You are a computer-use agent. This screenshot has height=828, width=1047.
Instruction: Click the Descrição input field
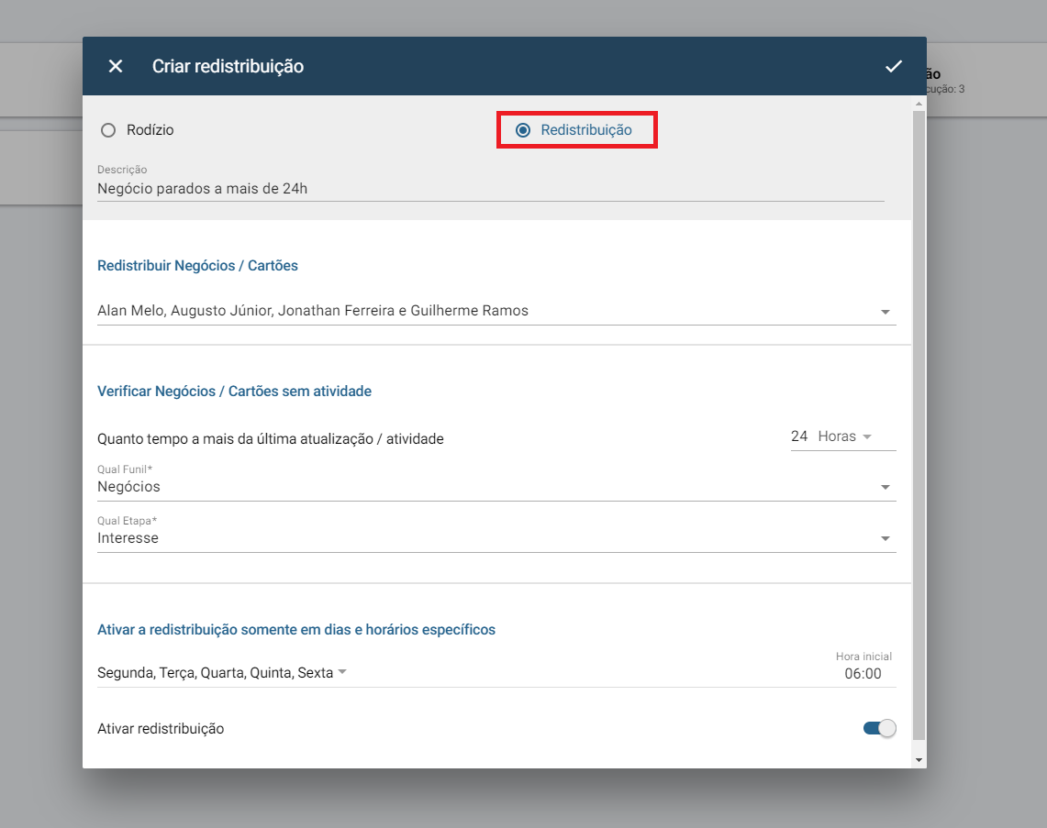pyautogui.click(x=491, y=189)
